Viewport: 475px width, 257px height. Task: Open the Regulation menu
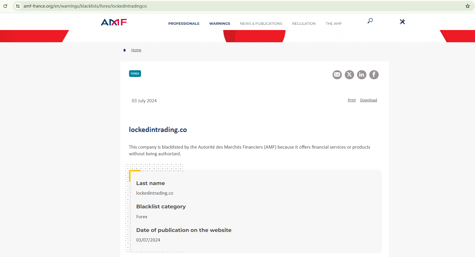304,24
